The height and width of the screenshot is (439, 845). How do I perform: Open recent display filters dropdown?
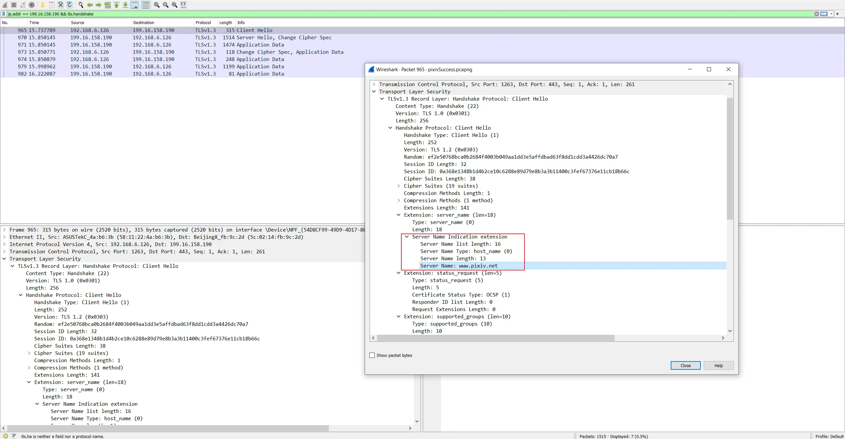tap(831, 14)
